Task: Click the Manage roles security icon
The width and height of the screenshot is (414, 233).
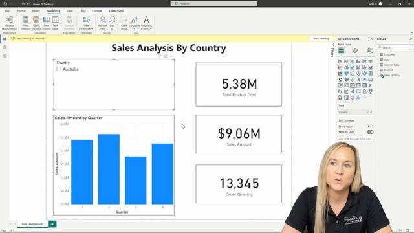Action: point(102,23)
